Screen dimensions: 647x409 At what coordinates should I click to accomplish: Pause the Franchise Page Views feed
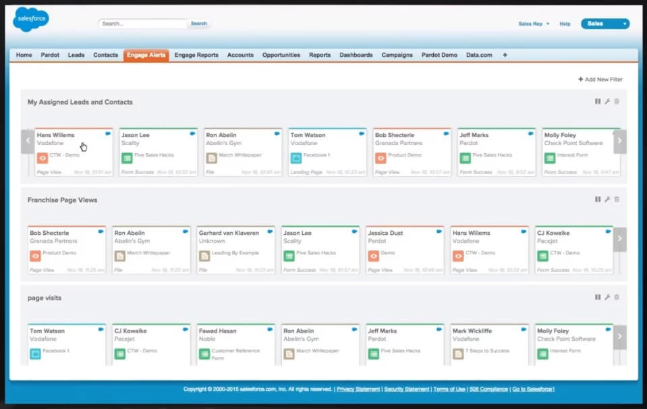point(598,198)
